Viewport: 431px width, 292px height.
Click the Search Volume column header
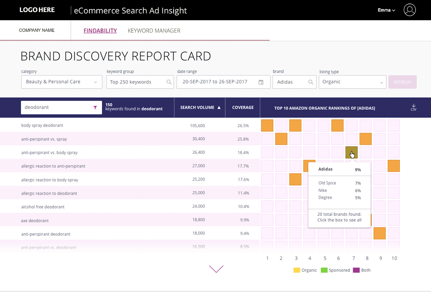coord(197,108)
